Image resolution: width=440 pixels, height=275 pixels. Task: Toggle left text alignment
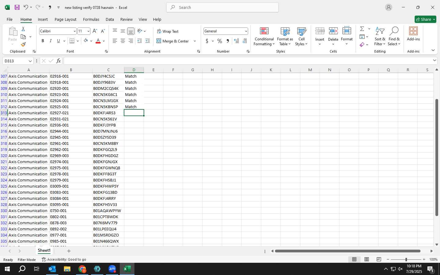click(x=115, y=41)
